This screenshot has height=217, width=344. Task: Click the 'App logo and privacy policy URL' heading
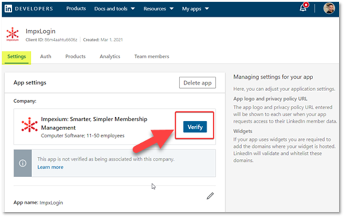(x=270, y=99)
